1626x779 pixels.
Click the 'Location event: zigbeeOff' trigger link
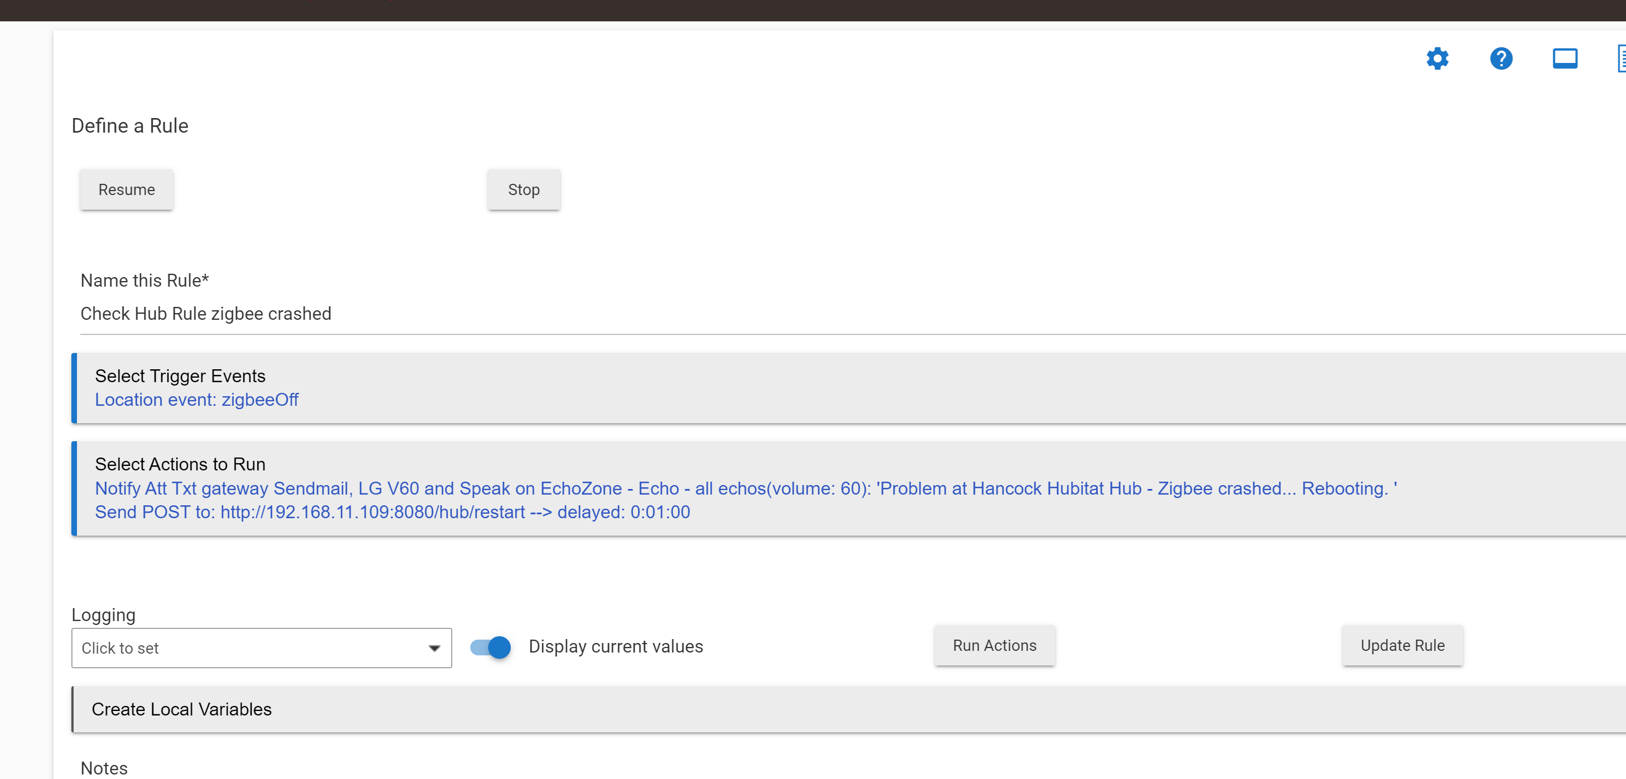196,400
